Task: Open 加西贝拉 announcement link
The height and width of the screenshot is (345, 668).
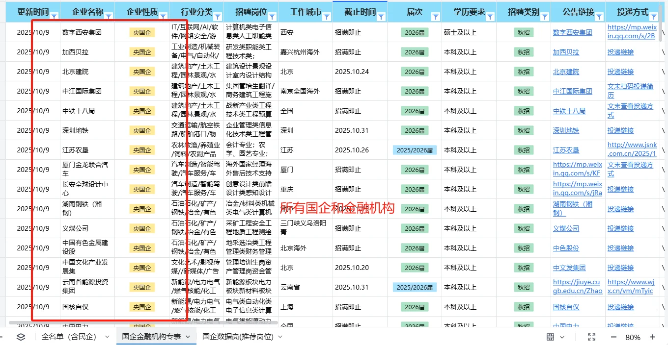Action: click(x=566, y=52)
